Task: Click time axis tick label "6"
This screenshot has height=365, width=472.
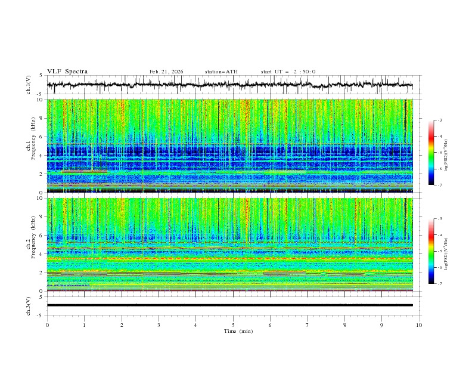Action: [271, 325]
